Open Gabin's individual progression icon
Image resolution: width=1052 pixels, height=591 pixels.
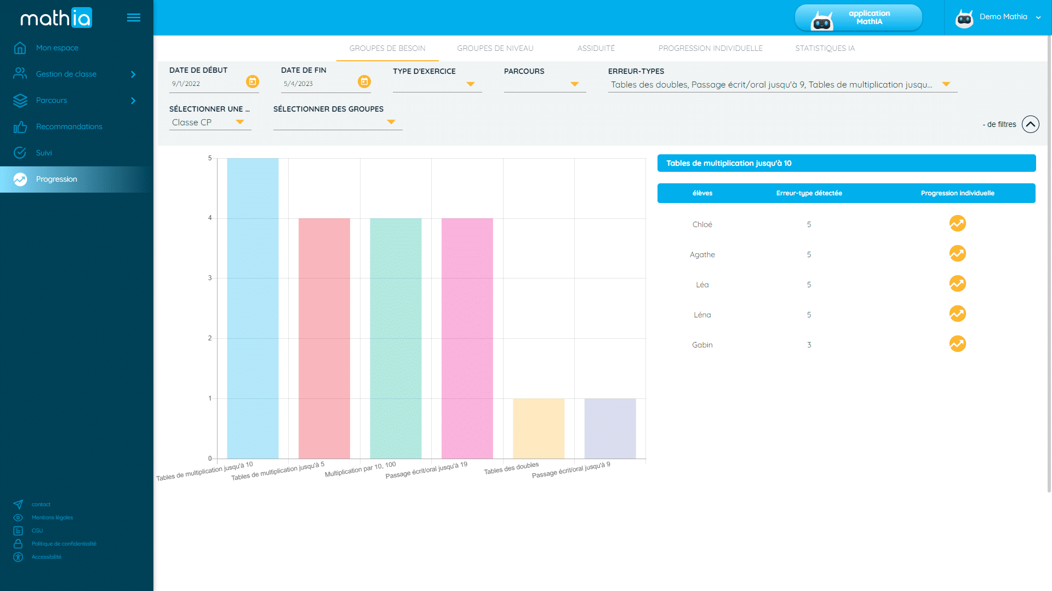click(x=957, y=344)
